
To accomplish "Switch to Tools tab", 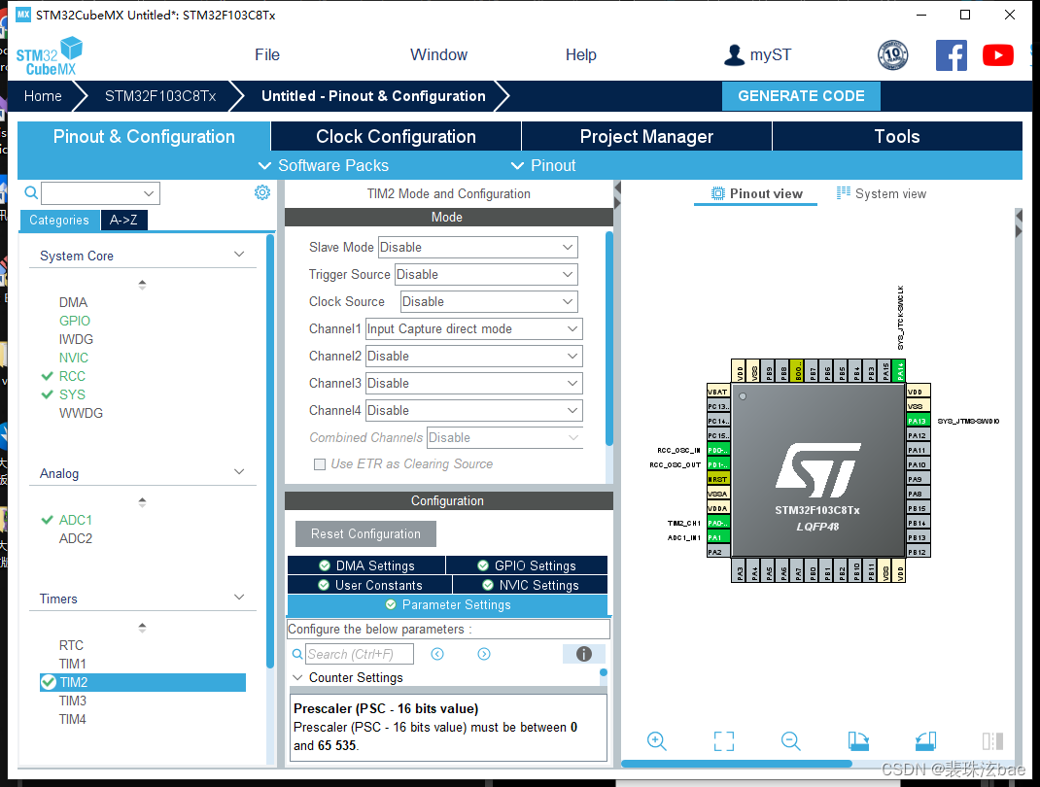I will click(897, 137).
